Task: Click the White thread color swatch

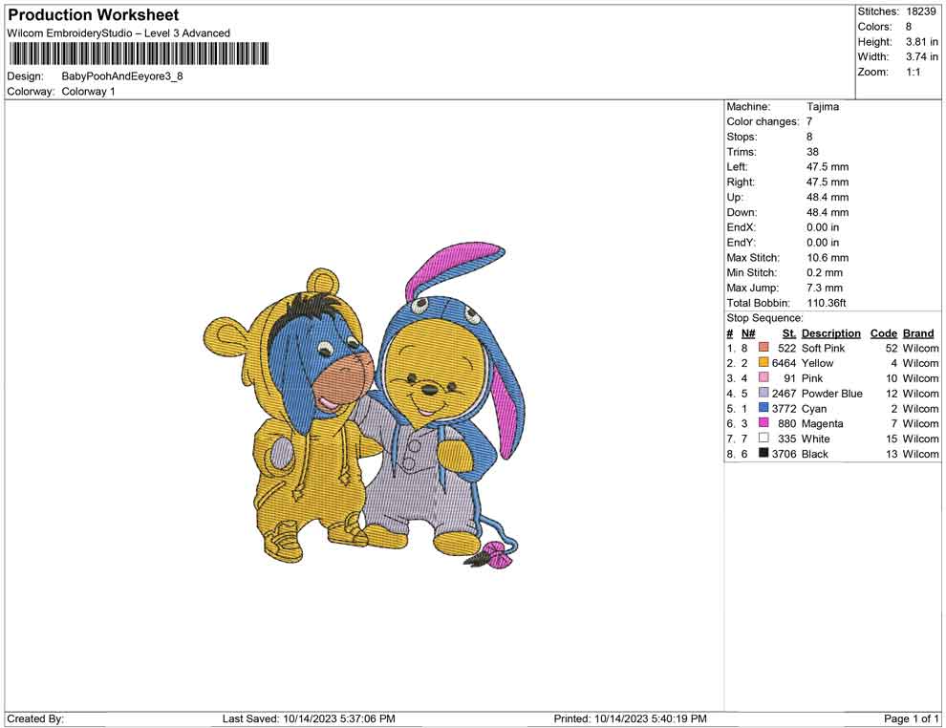Action: click(x=763, y=438)
